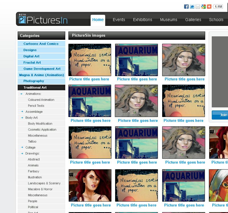The height and width of the screenshot is (213, 228).
Task: Click the Google share icon
Action: (203, 7)
